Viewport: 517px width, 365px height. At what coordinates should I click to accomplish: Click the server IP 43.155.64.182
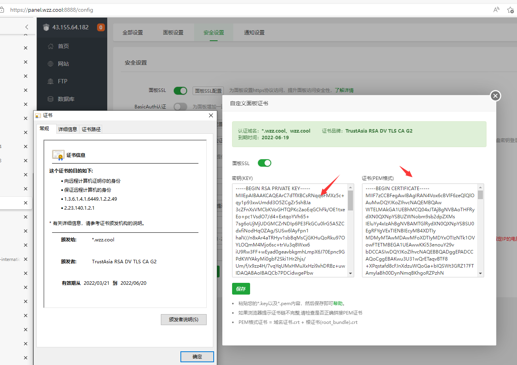70,27
